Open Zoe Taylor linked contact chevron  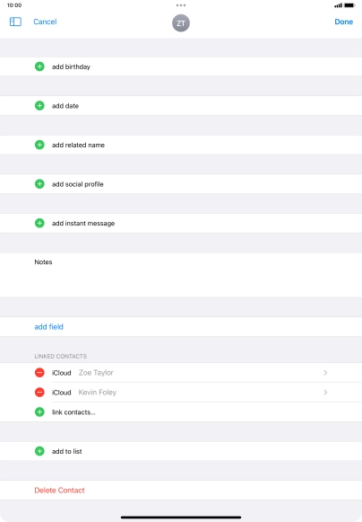[x=325, y=373]
